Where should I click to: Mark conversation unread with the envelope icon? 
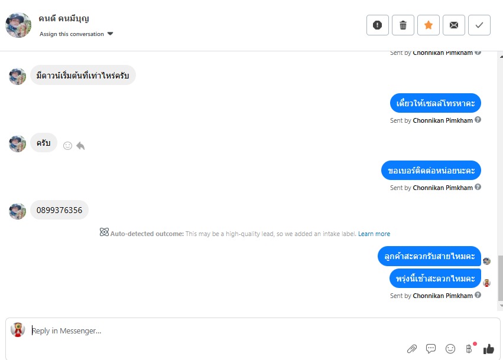(x=454, y=25)
